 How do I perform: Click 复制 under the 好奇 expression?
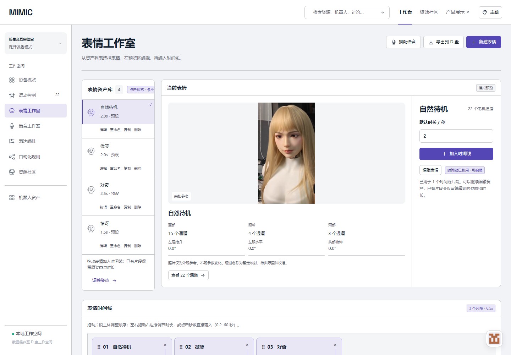point(127,207)
